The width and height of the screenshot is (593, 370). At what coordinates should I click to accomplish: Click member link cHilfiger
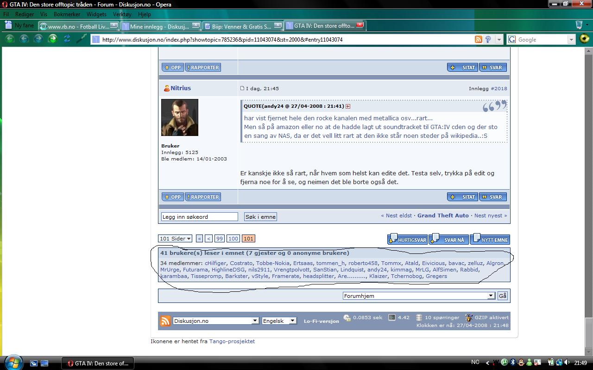[215, 263]
